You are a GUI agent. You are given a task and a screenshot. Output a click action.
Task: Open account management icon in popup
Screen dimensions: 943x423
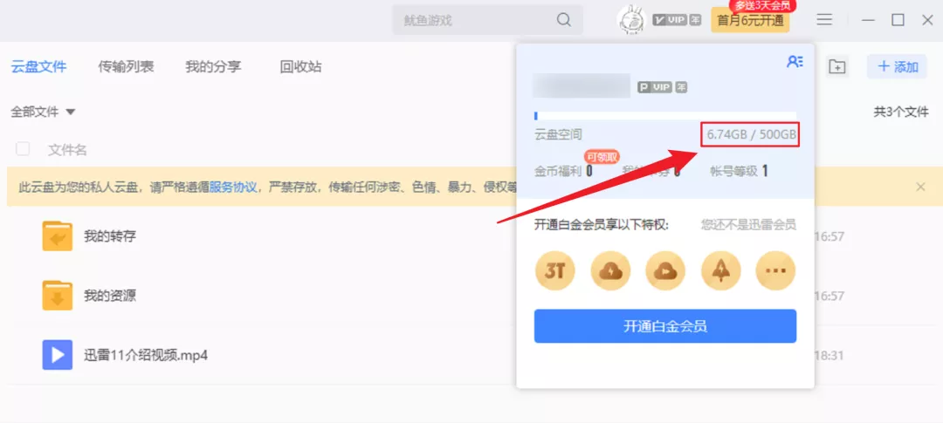pos(795,61)
